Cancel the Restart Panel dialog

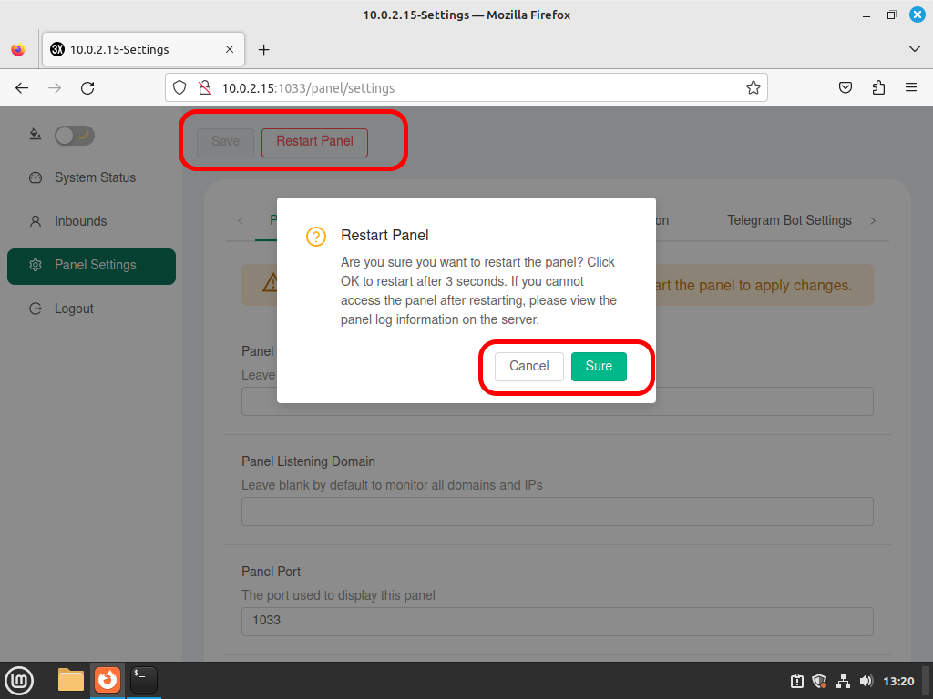[529, 366]
